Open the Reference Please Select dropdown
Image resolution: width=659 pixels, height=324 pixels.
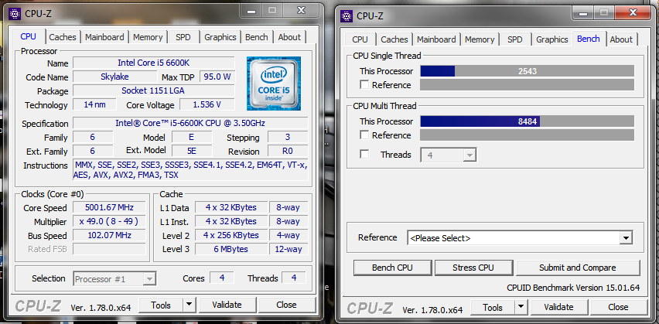pyautogui.click(x=520, y=238)
